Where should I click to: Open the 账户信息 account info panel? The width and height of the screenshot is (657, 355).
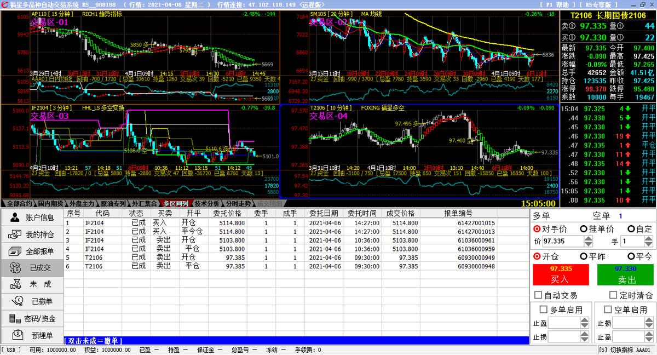(x=32, y=217)
